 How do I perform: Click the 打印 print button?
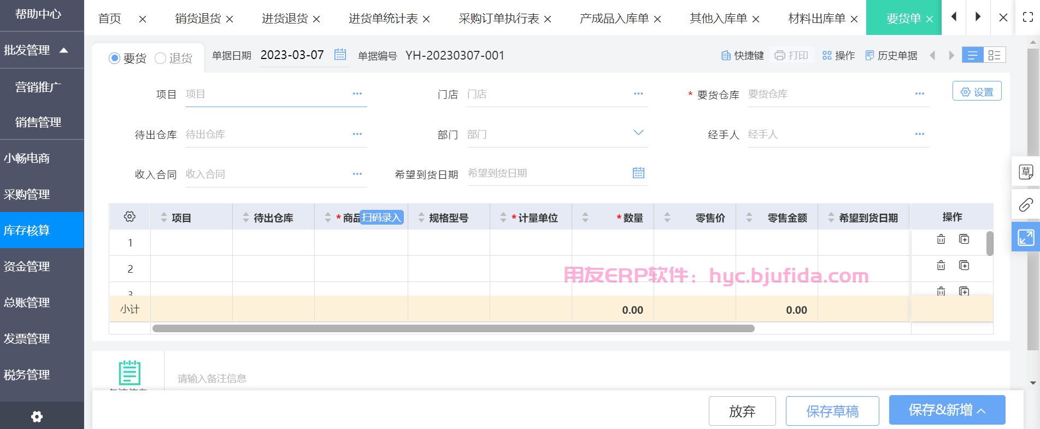click(x=791, y=55)
